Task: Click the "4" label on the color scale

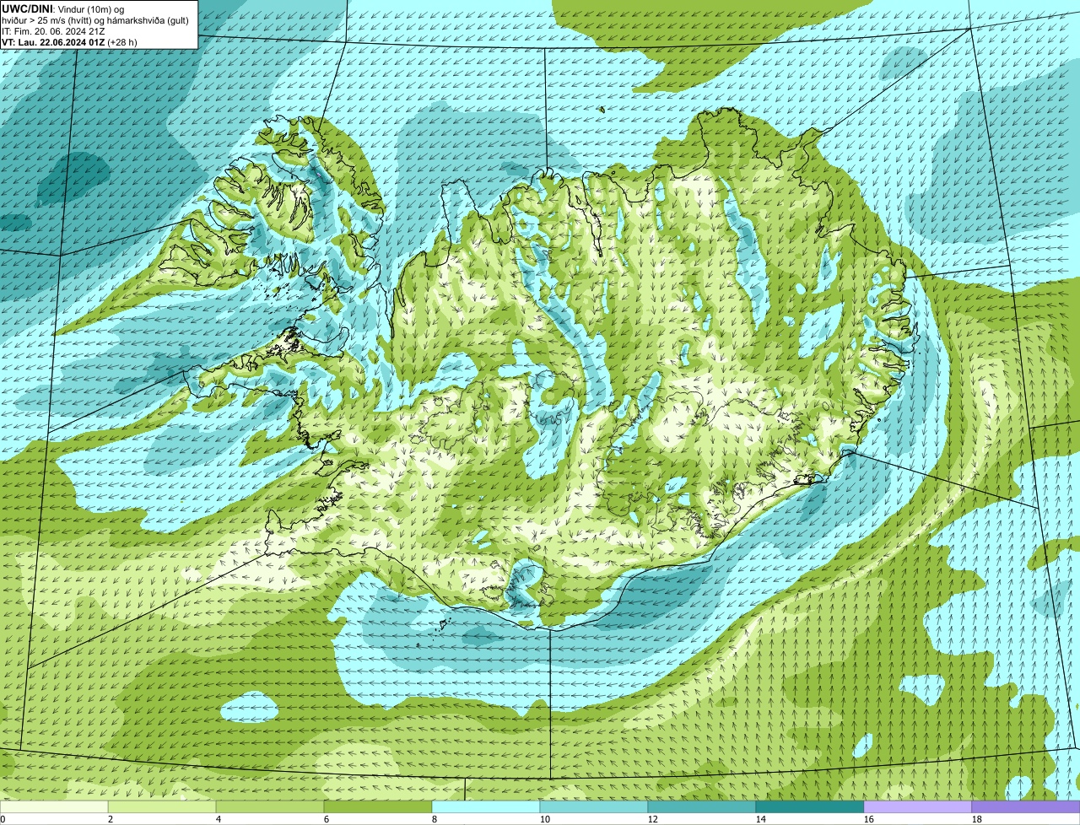Action: coord(219,819)
